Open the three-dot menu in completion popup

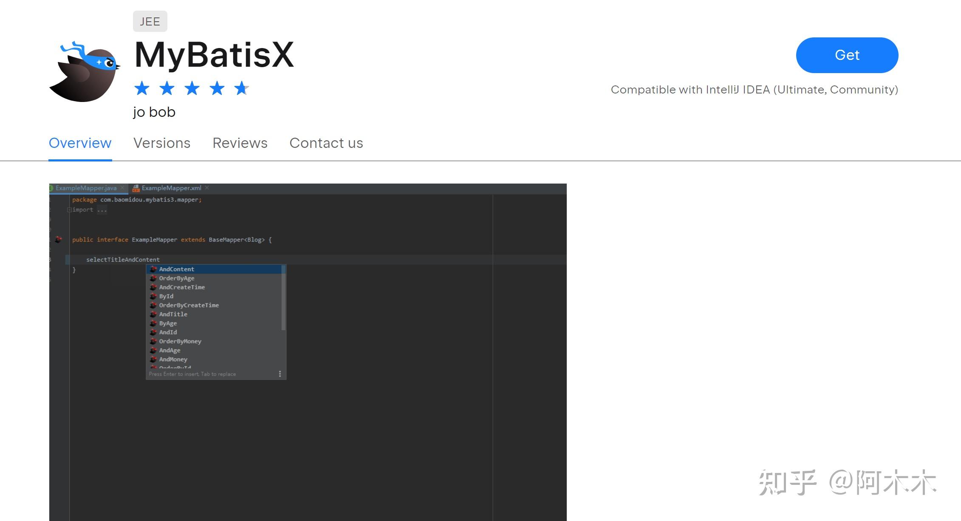(x=280, y=374)
